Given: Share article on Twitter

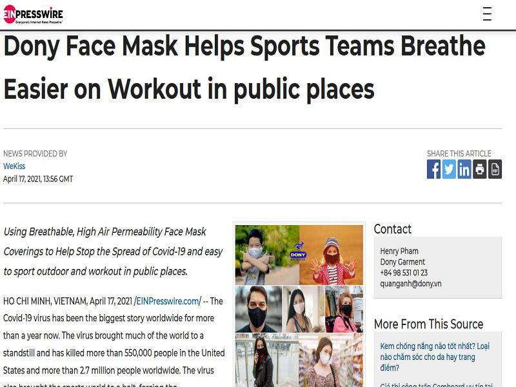Looking at the screenshot, I should tap(449, 169).
